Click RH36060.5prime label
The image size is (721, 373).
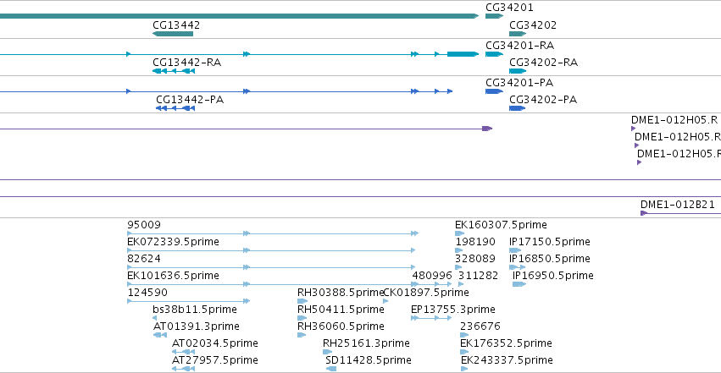pyautogui.click(x=341, y=326)
